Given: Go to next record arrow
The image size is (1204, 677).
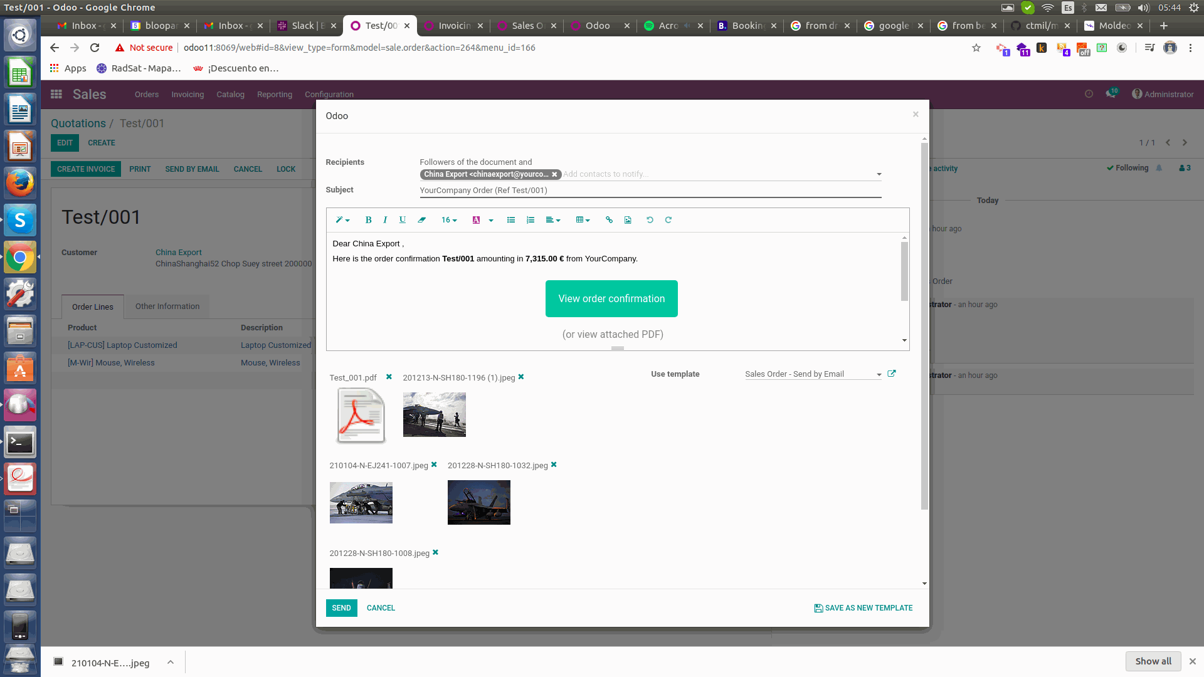Looking at the screenshot, I should (x=1185, y=142).
